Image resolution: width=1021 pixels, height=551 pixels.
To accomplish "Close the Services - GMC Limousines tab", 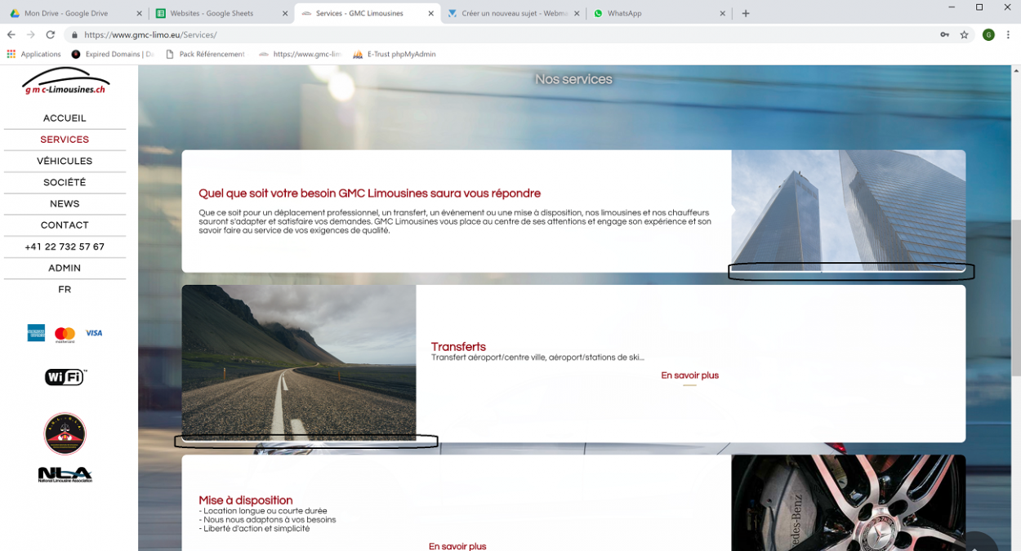I will click(430, 14).
